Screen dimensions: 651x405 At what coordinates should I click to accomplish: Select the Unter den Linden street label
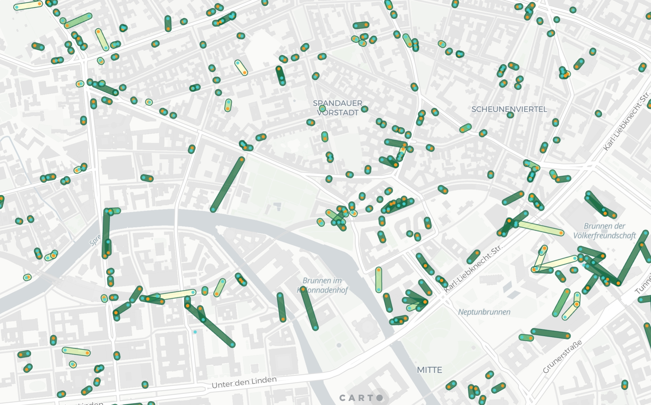click(244, 382)
